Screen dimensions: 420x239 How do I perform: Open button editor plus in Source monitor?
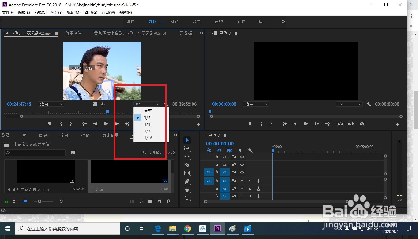point(198,124)
